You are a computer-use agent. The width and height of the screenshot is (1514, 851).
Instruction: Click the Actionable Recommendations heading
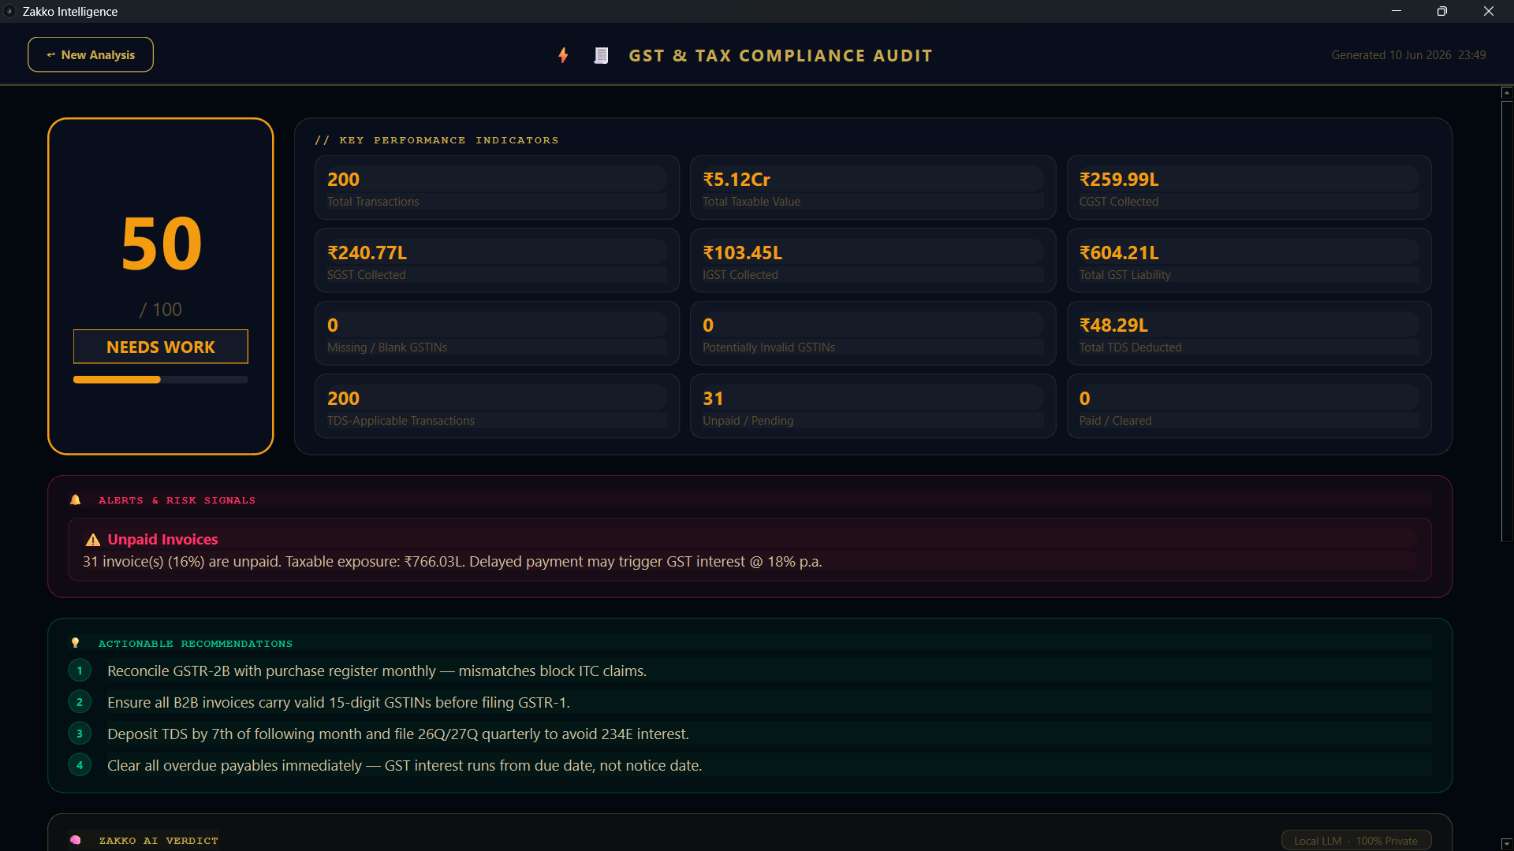196,644
